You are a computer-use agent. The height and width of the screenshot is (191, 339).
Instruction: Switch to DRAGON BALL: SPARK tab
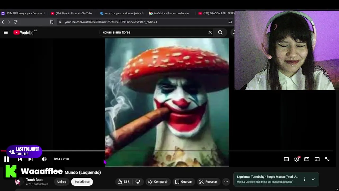click(216, 13)
